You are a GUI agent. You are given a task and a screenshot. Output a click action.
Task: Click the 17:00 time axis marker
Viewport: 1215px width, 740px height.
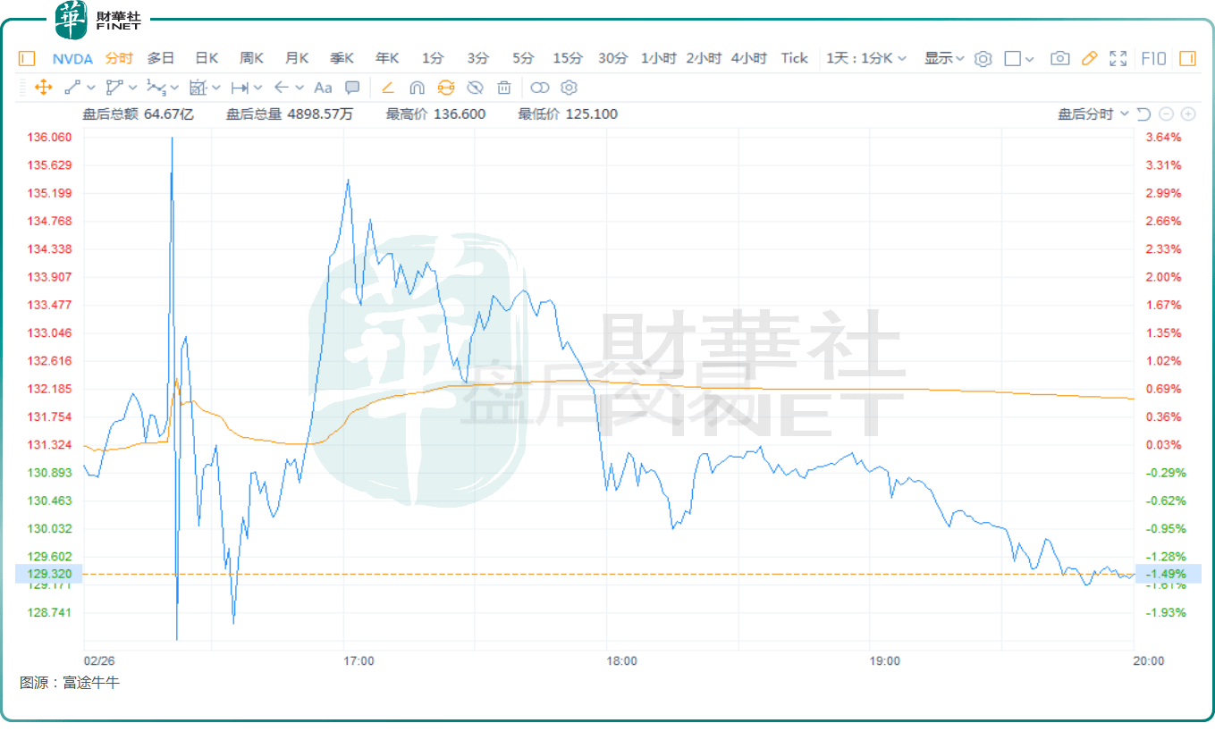click(x=359, y=661)
